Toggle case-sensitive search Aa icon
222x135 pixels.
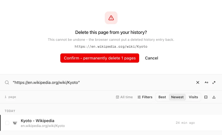[206, 82]
